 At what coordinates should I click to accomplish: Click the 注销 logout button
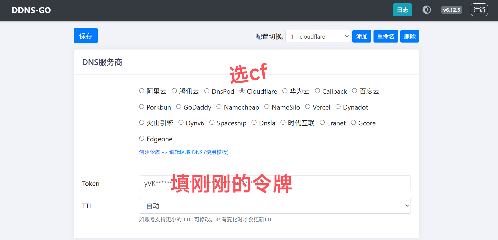coord(479,10)
